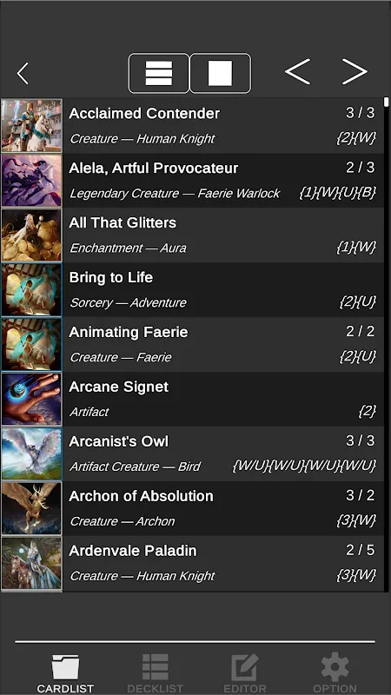
Task: Tap Bring to Life artwork thumbnail
Action: point(31,289)
